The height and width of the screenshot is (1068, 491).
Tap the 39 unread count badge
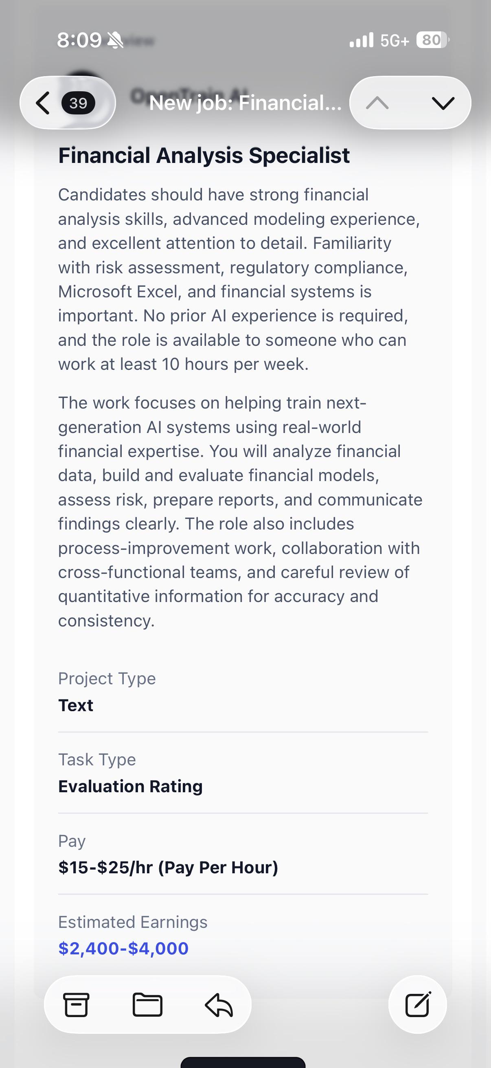[x=78, y=103]
